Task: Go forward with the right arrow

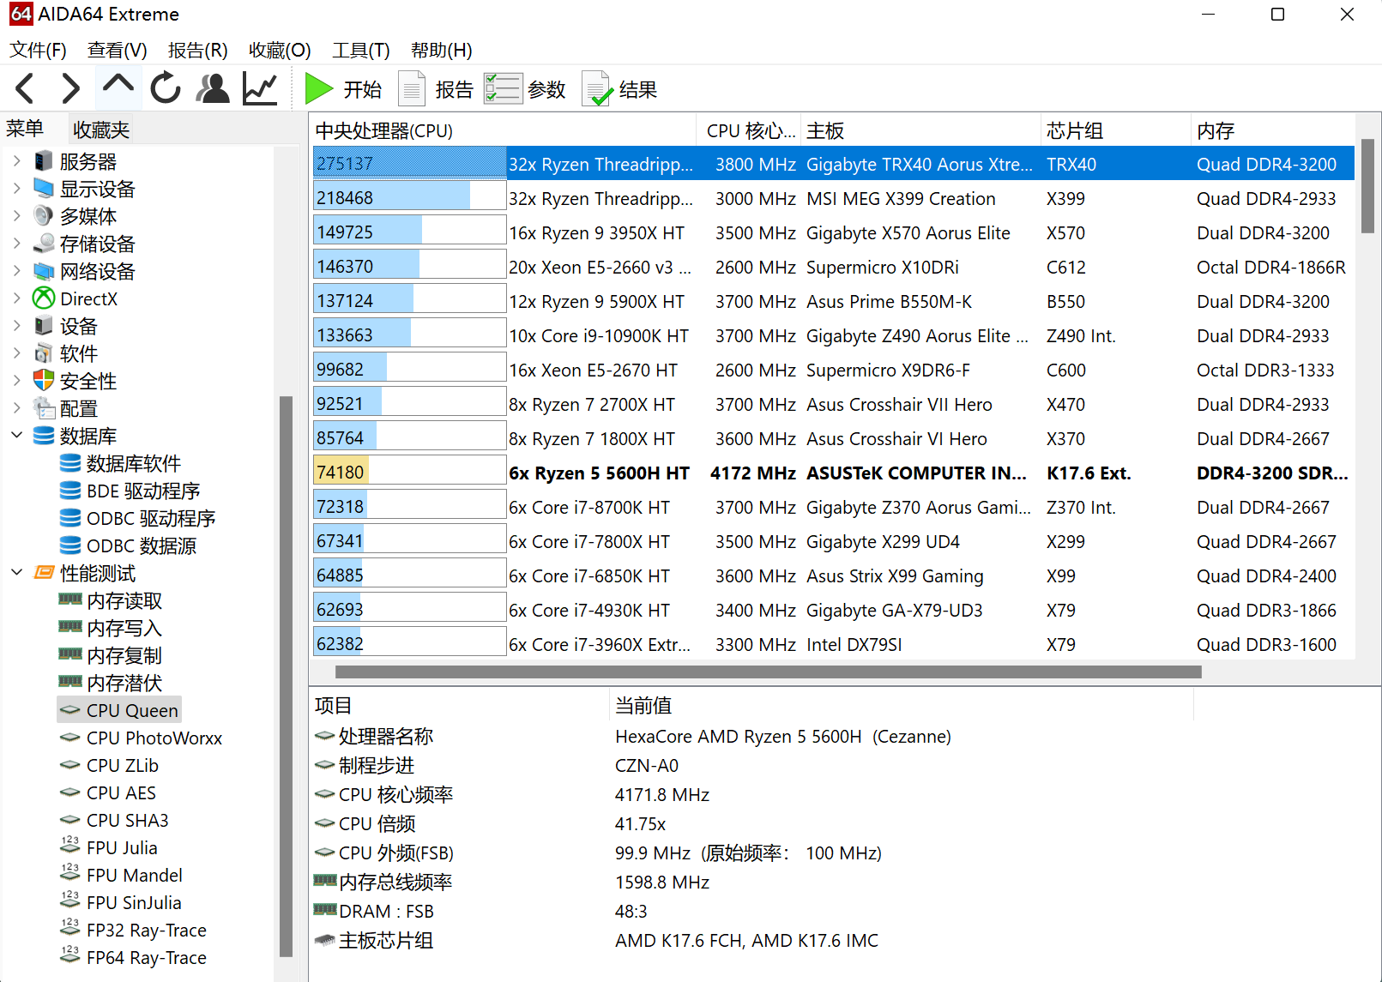Action: coord(70,88)
